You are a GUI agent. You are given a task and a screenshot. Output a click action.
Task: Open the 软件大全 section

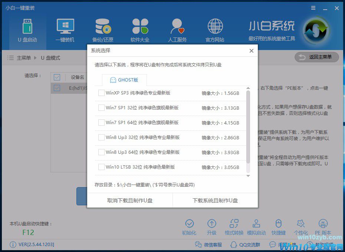tap(140, 30)
